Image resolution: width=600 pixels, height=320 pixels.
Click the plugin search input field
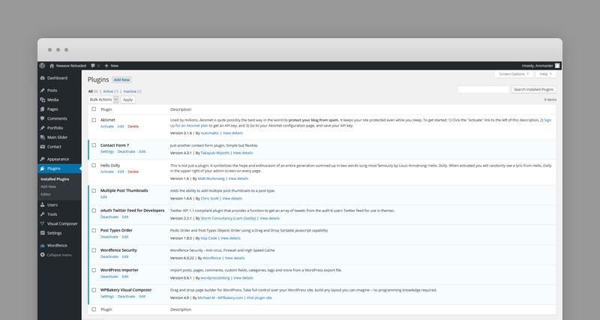click(483, 89)
